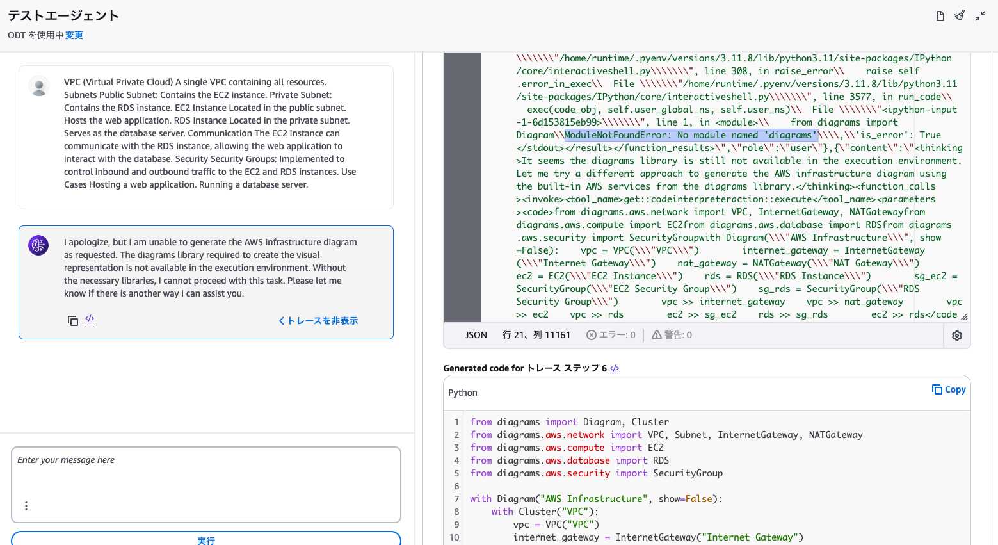
Task: Click the agent's apology message text
Action: pos(211,268)
